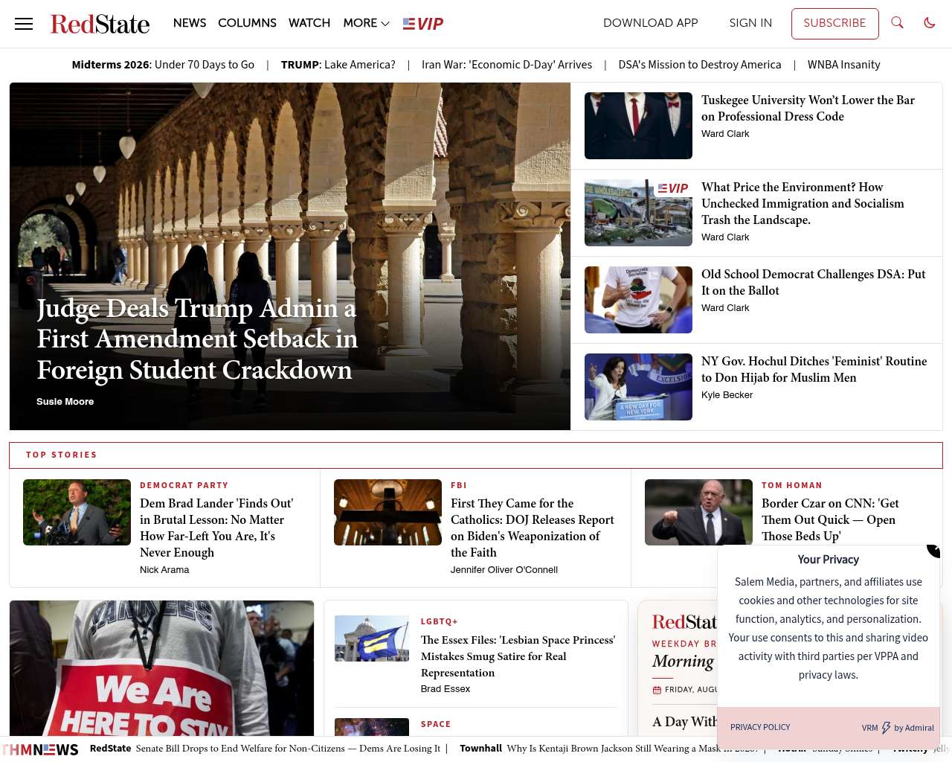
Task: Open the DEMOCRAT PARTY category tag
Action: click(x=184, y=485)
